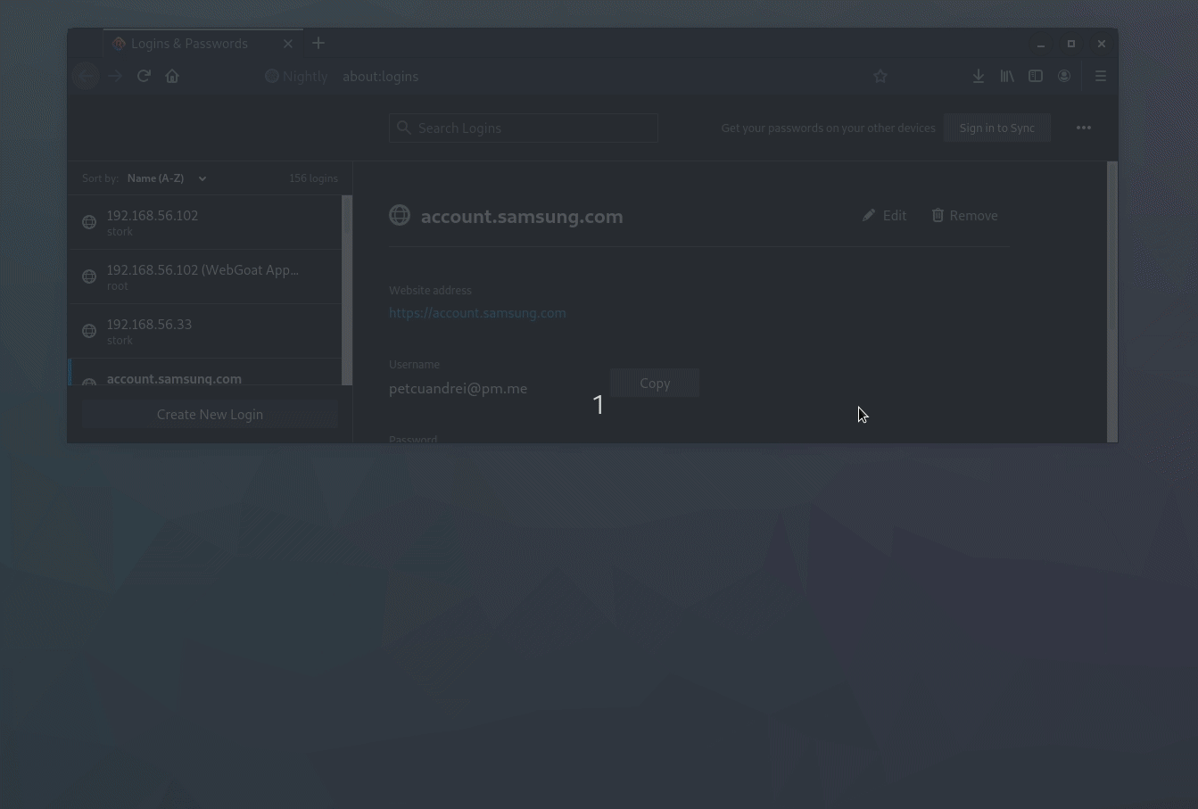
Task: Minimize the Firefox Nightly window
Action: pos(1041,44)
